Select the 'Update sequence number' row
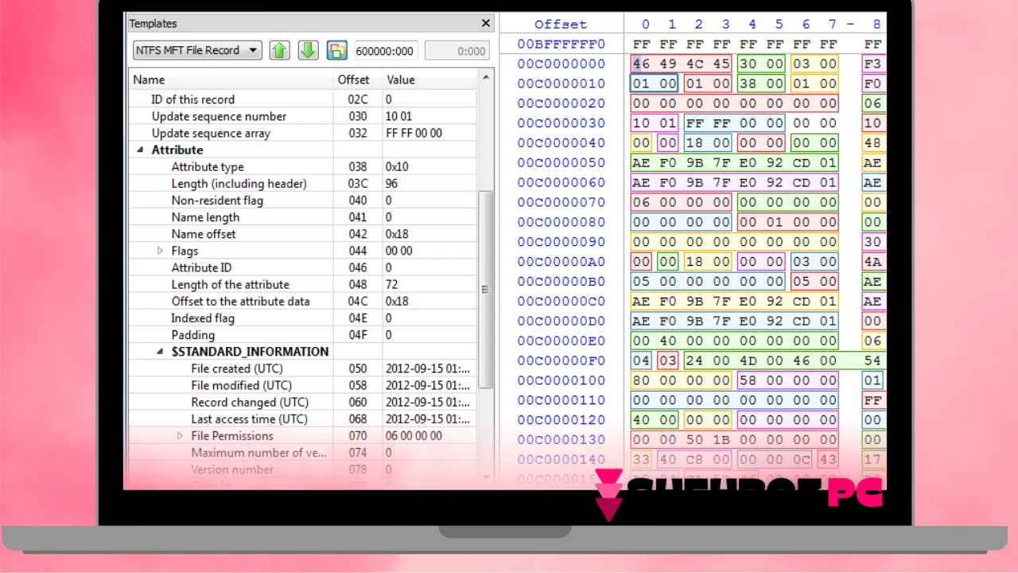The height and width of the screenshot is (573, 1018). point(302,116)
